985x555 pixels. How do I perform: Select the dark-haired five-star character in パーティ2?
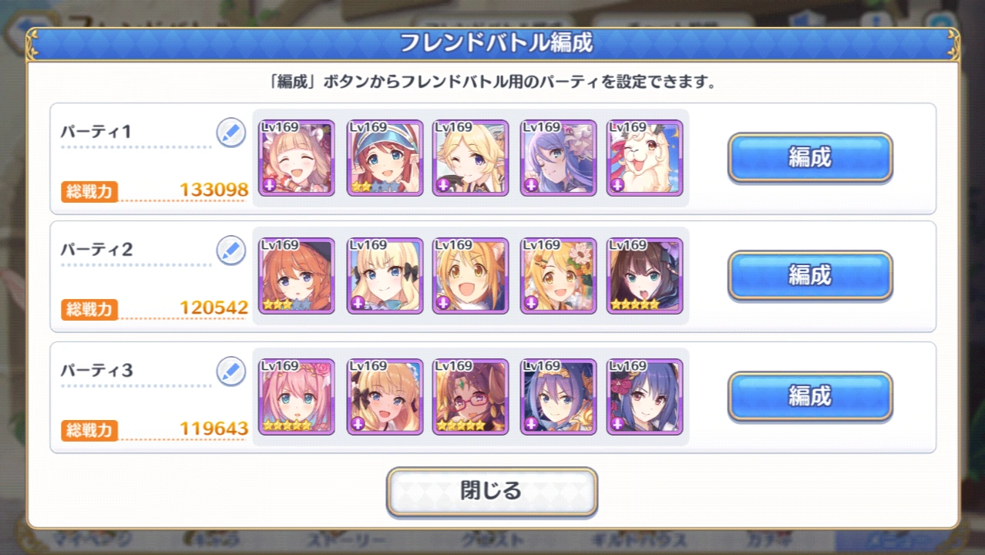click(x=644, y=275)
